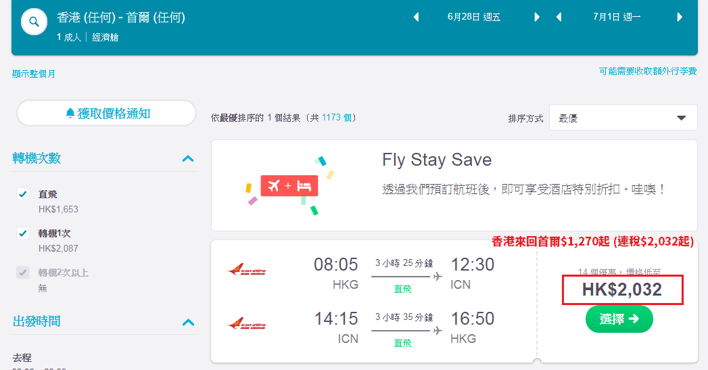Click the HK$2,032 price

[x=621, y=290]
